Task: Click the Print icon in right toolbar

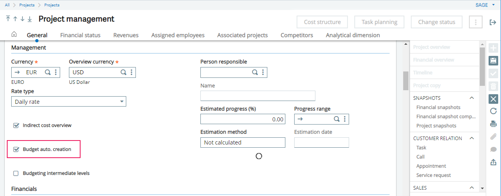Action: point(493,124)
